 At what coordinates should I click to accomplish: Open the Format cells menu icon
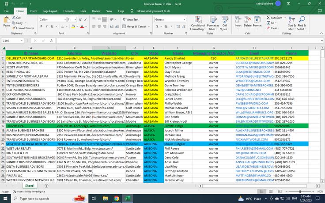(257, 22)
